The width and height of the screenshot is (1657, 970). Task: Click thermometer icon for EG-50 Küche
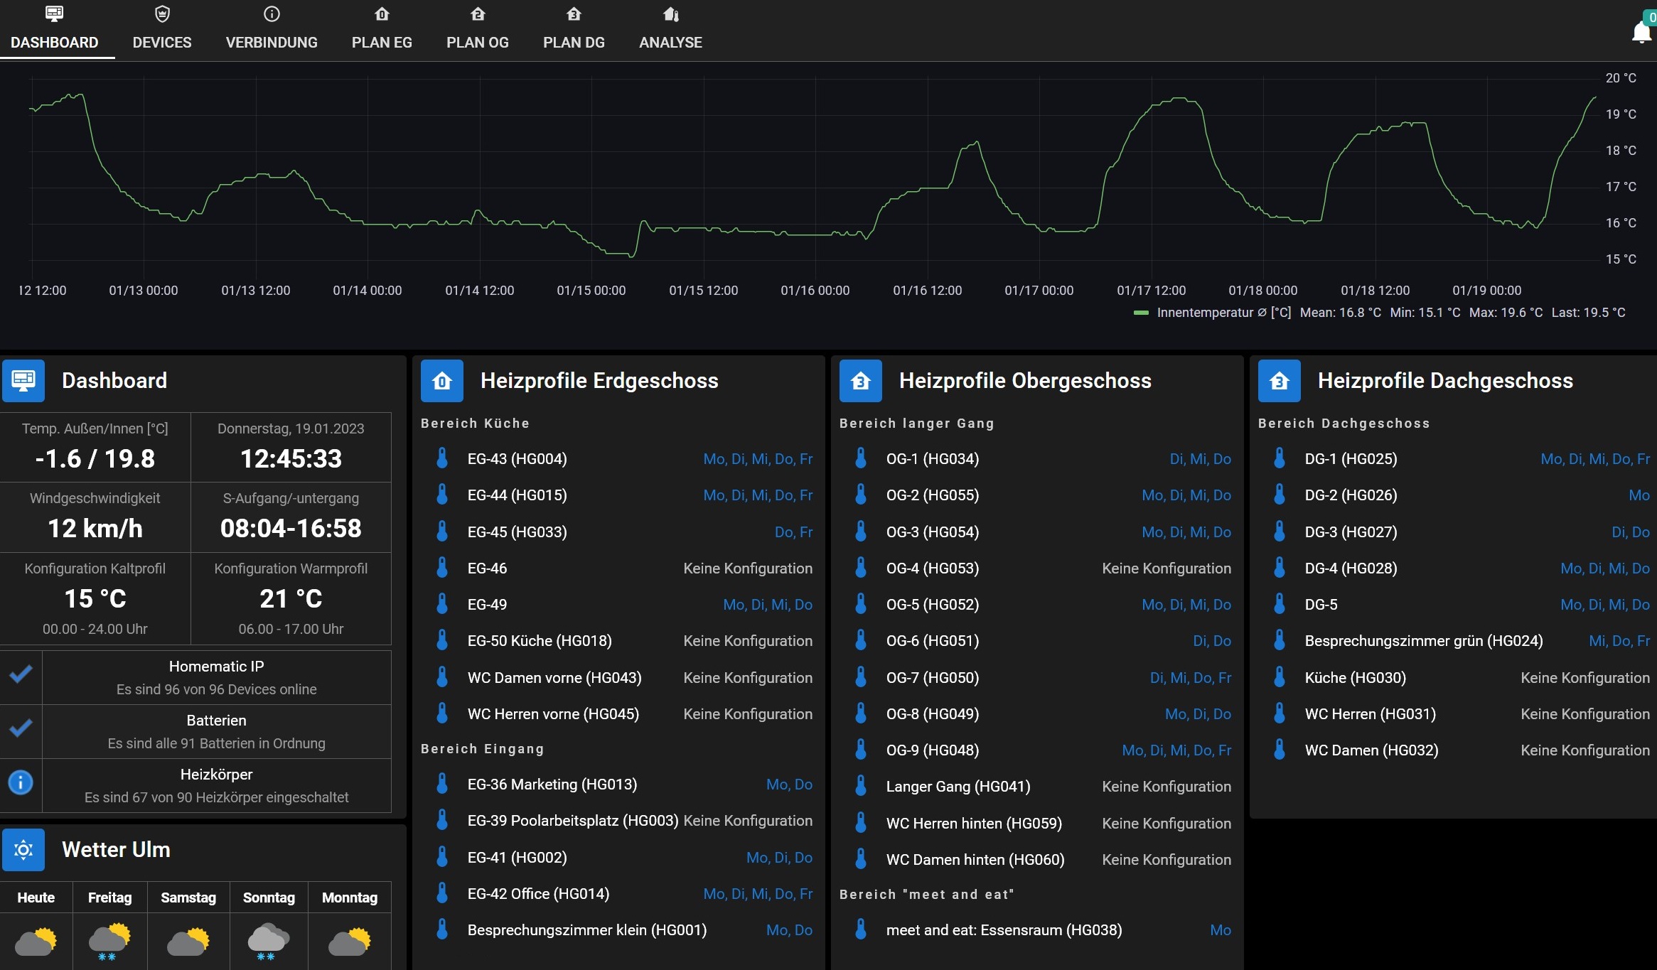click(x=442, y=640)
